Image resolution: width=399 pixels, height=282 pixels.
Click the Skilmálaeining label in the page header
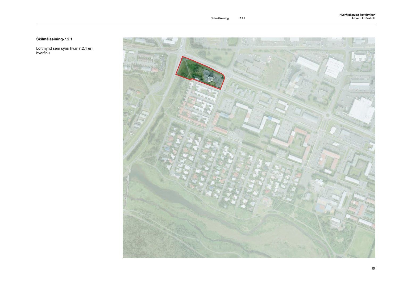pyautogui.click(x=219, y=18)
